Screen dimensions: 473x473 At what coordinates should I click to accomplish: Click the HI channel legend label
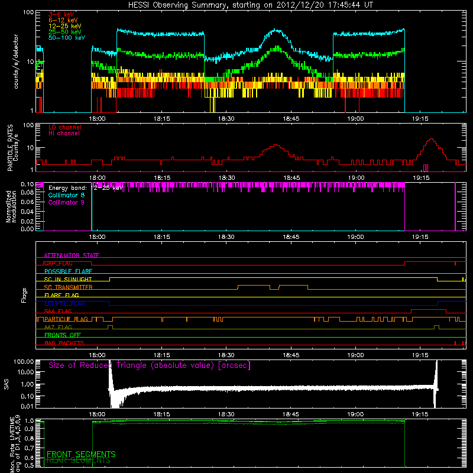click(x=64, y=134)
